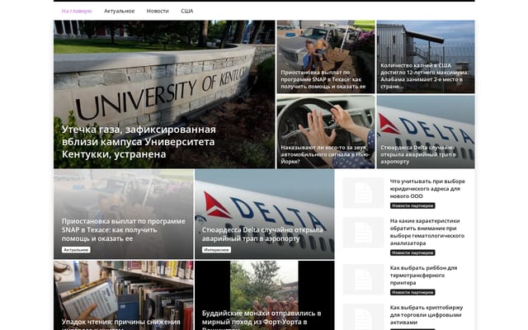Open sidebar link about choosing a crypto exchange
Viewport: 528px width, 330px height.
[427, 315]
